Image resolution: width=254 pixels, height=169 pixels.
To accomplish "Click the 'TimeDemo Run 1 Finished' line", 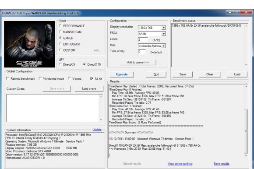I will point(126,106).
